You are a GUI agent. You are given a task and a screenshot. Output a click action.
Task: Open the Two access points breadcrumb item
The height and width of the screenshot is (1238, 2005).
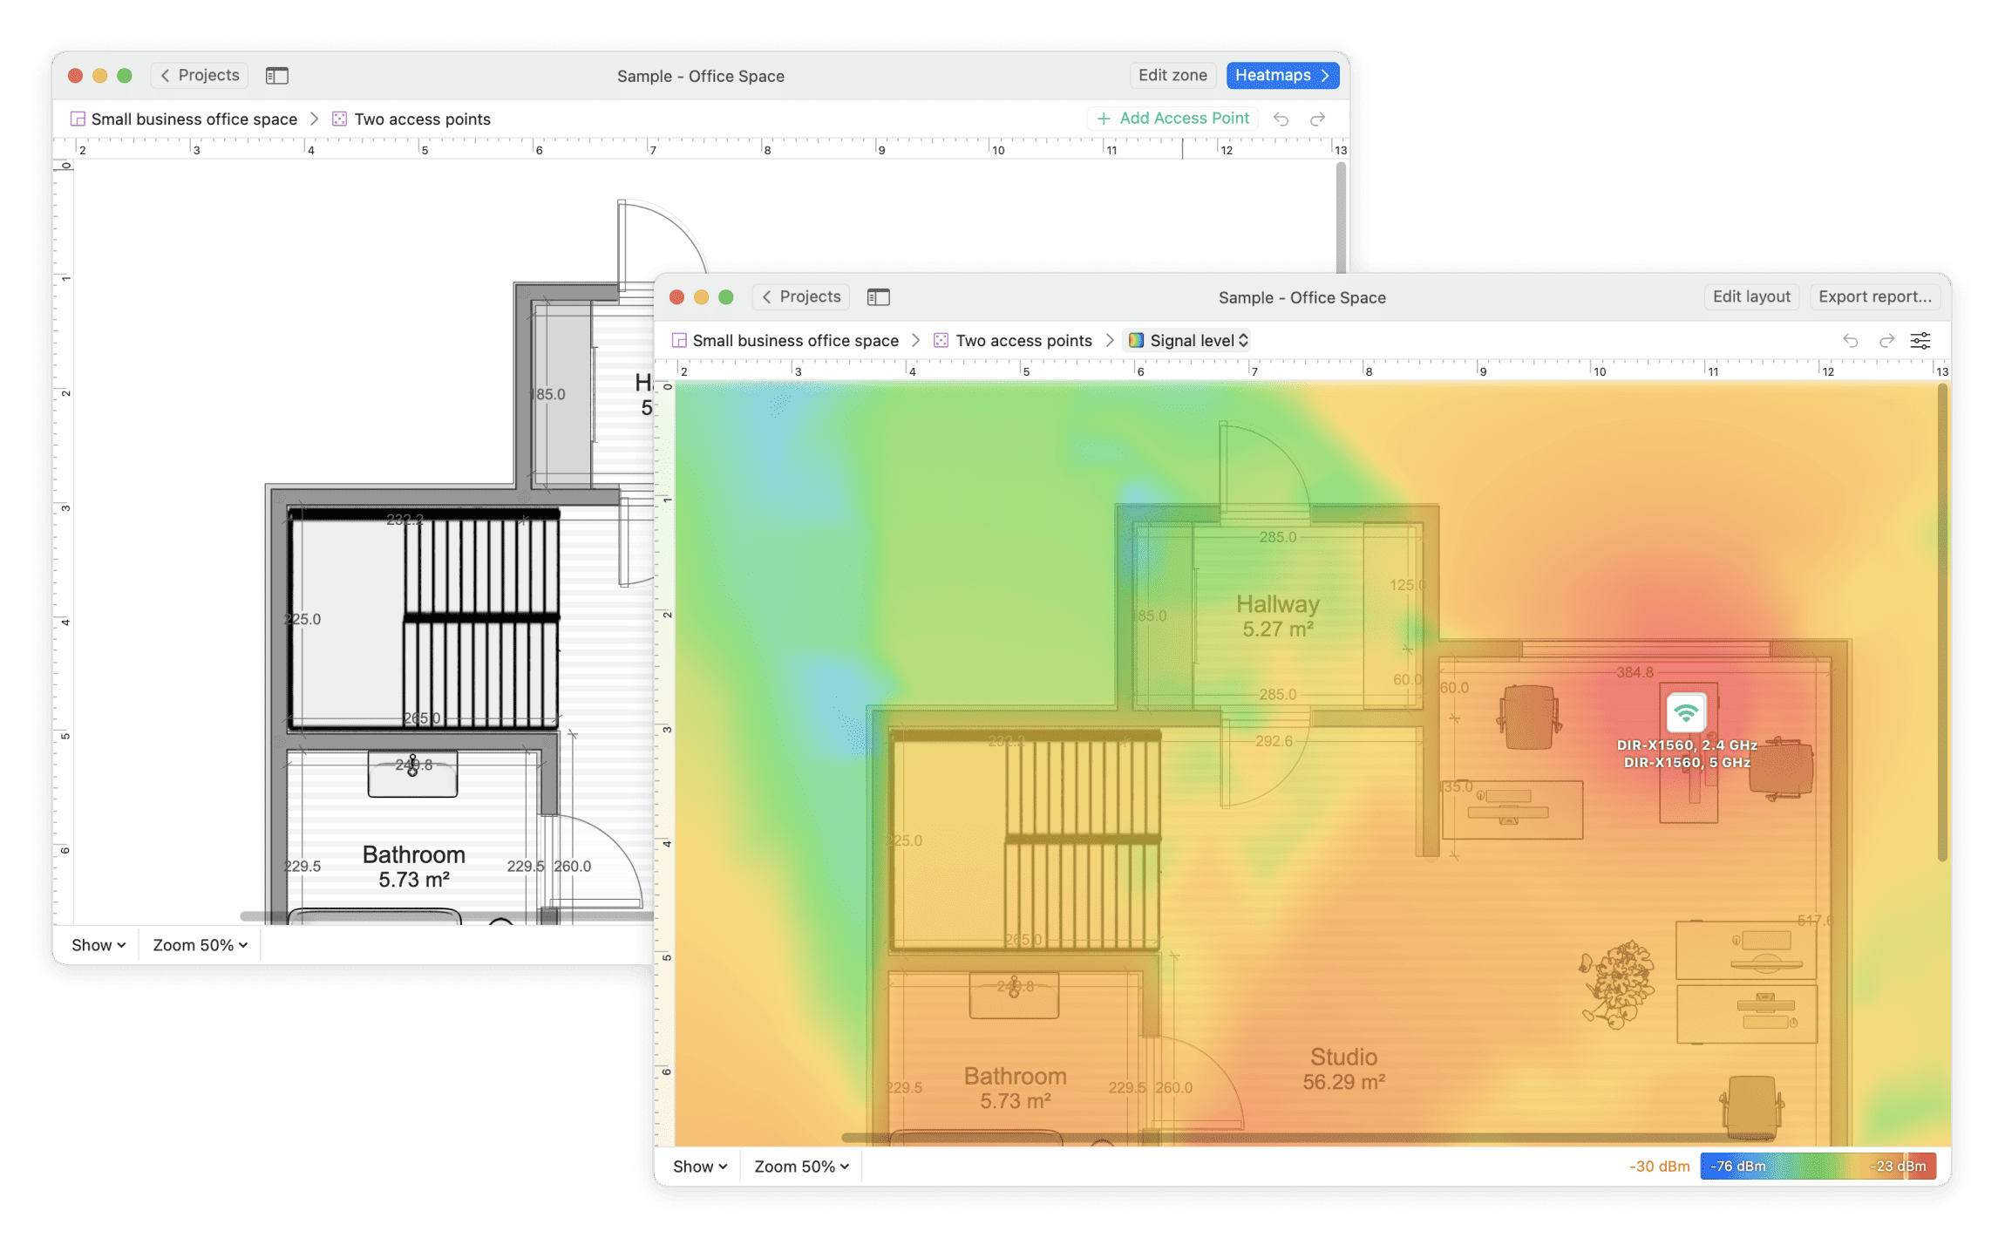[1024, 340]
